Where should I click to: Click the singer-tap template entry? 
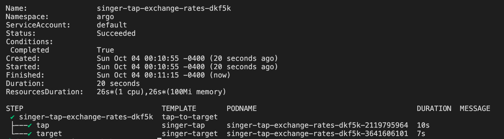(183, 125)
